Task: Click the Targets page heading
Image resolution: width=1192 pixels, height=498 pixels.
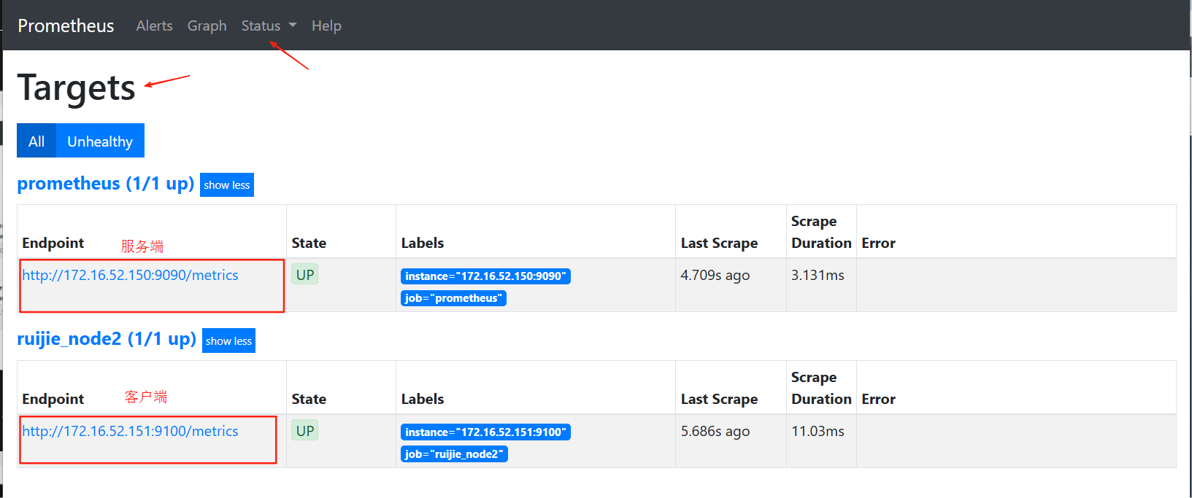Action: [77, 88]
